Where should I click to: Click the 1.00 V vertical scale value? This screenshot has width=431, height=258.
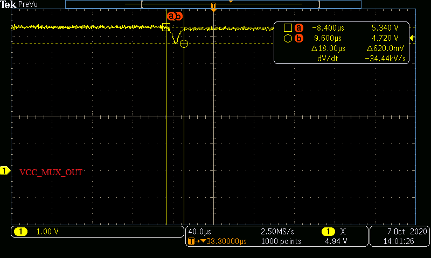[47, 232]
